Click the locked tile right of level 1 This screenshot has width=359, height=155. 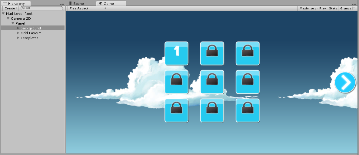(212, 53)
